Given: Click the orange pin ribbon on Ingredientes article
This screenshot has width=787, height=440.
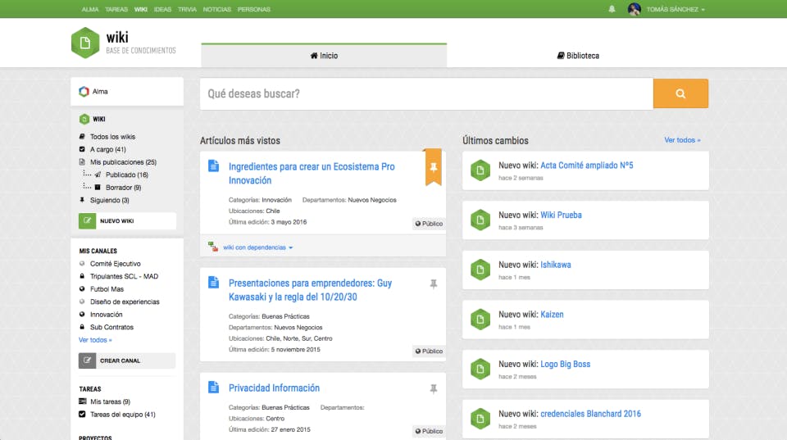Looking at the screenshot, I should (433, 168).
